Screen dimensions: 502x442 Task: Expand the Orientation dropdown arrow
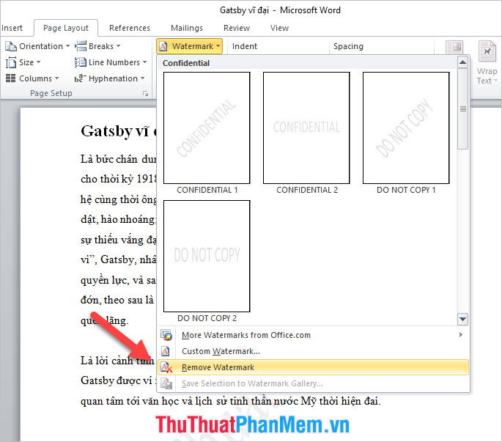click(67, 46)
